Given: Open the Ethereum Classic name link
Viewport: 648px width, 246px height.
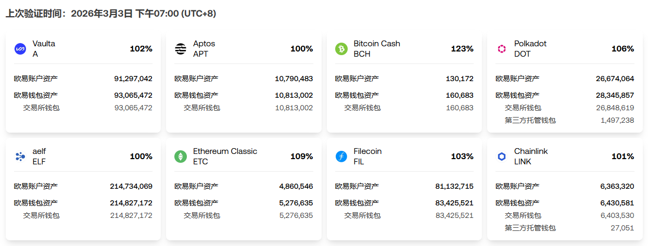Looking at the screenshot, I should tap(225, 151).
